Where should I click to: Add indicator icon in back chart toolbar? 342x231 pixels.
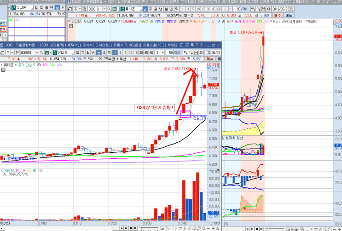pyautogui.click(x=253, y=9)
